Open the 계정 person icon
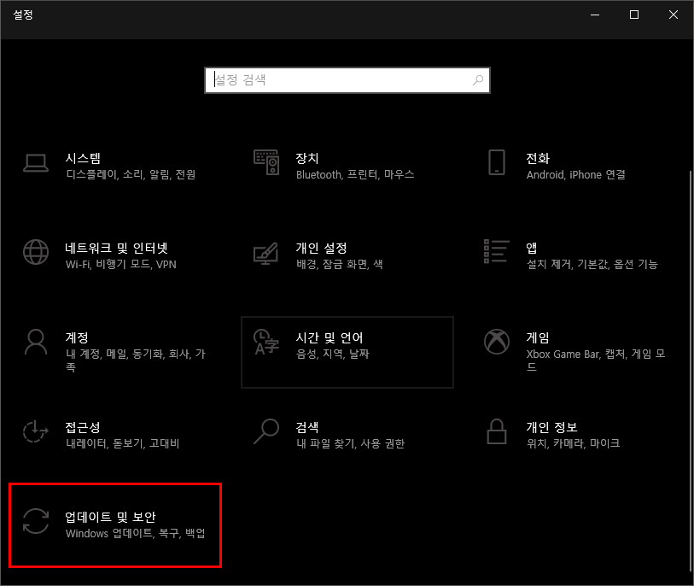This screenshot has height=586, width=694. (x=36, y=342)
